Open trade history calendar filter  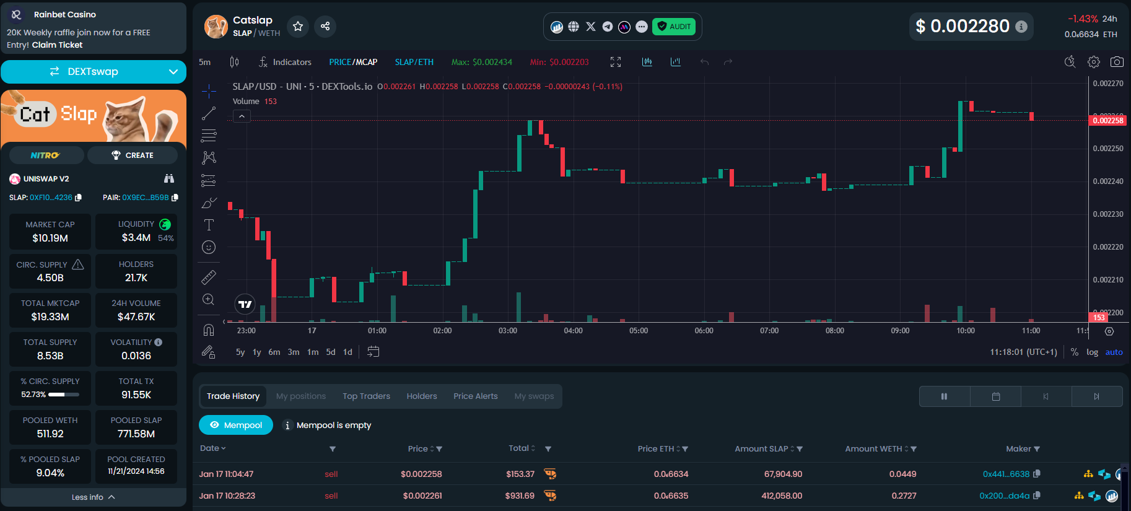(996, 396)
